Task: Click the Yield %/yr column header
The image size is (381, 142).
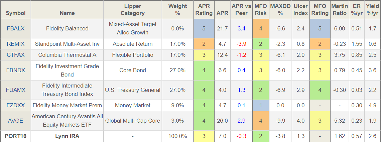Action: (372, 10)
